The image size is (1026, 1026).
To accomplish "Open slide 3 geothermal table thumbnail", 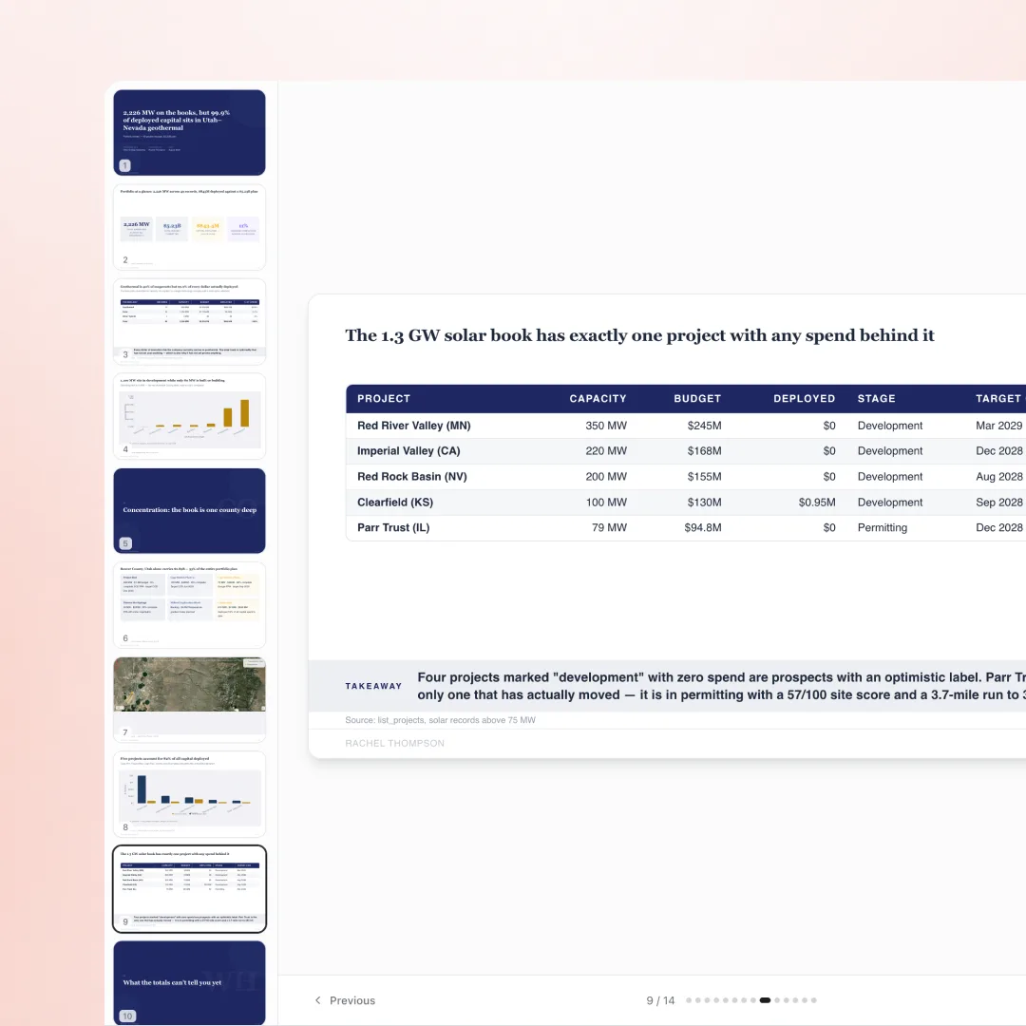I will 189,321.
